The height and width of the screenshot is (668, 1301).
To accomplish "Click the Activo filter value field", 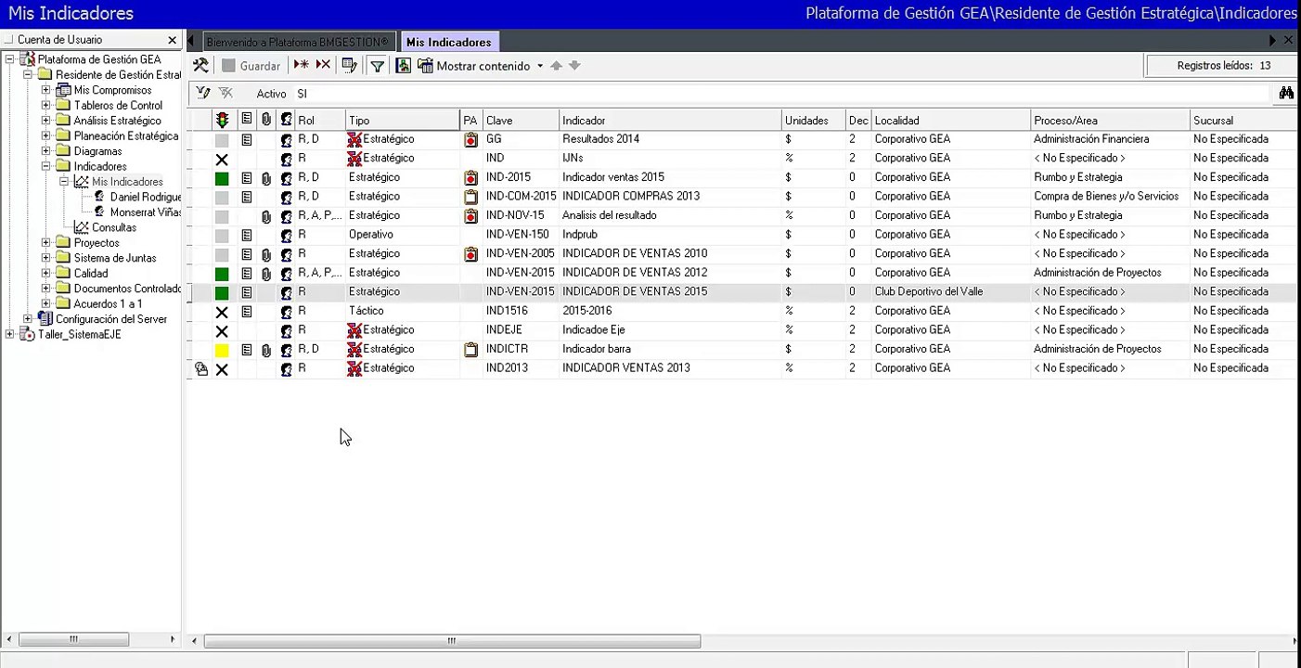I will pos(779,94).
